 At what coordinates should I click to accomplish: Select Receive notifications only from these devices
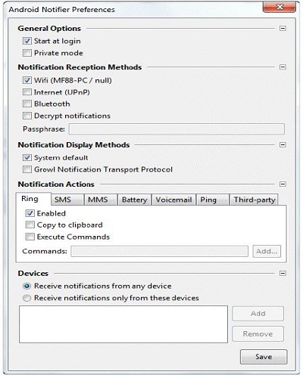pyautogui.click(x=27, y=298)
